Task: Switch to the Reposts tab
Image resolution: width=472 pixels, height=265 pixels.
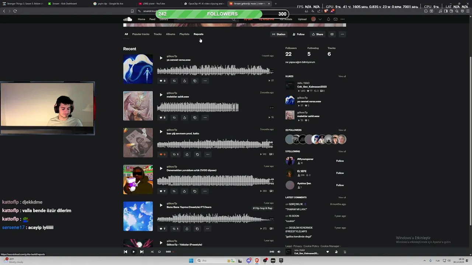Action: click(x=198, y=34)
